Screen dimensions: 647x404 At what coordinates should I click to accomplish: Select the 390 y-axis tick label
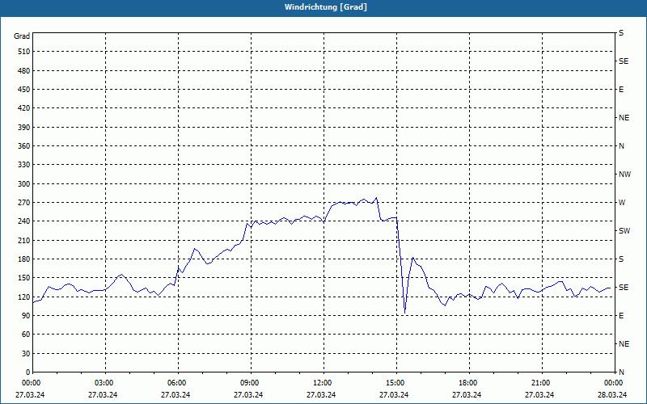[24, 128]
